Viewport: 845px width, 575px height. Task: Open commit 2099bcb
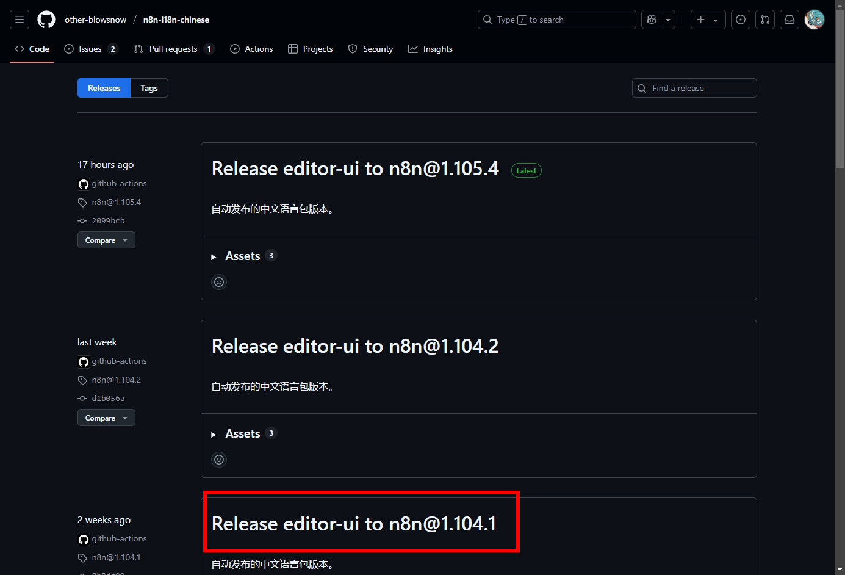[x=108, y=220]
